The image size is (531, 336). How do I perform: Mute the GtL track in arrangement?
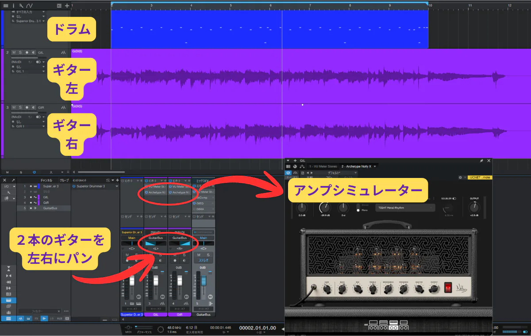14,52
